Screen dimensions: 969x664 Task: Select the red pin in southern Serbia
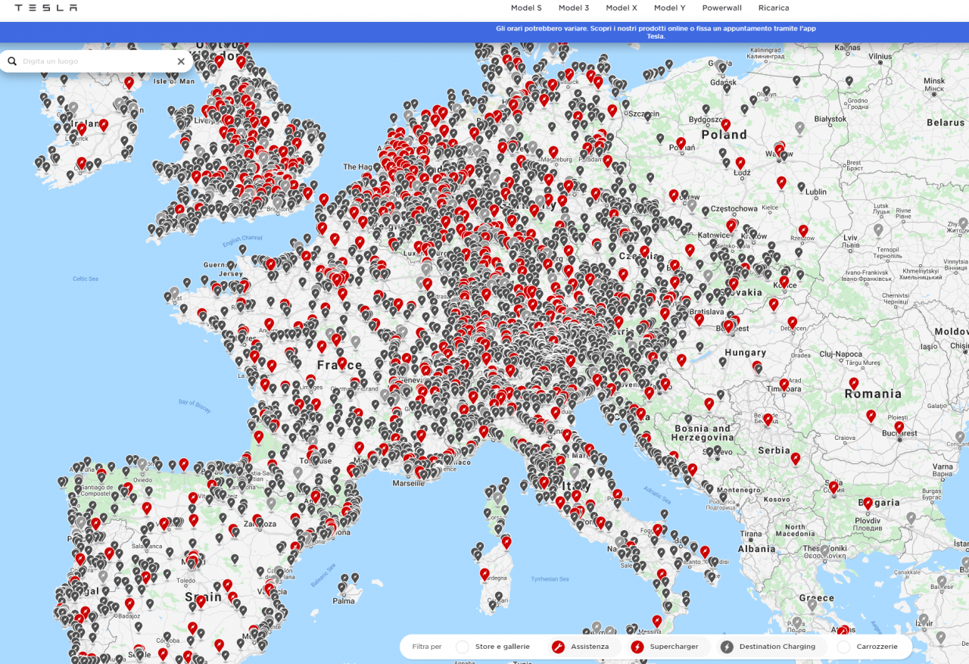[796, 459]
